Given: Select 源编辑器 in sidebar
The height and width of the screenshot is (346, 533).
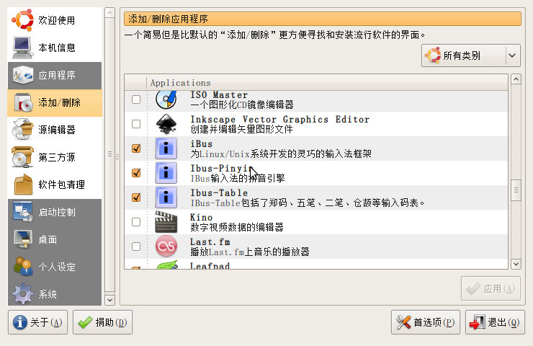Looking at the screenshot, I should 55,130.
